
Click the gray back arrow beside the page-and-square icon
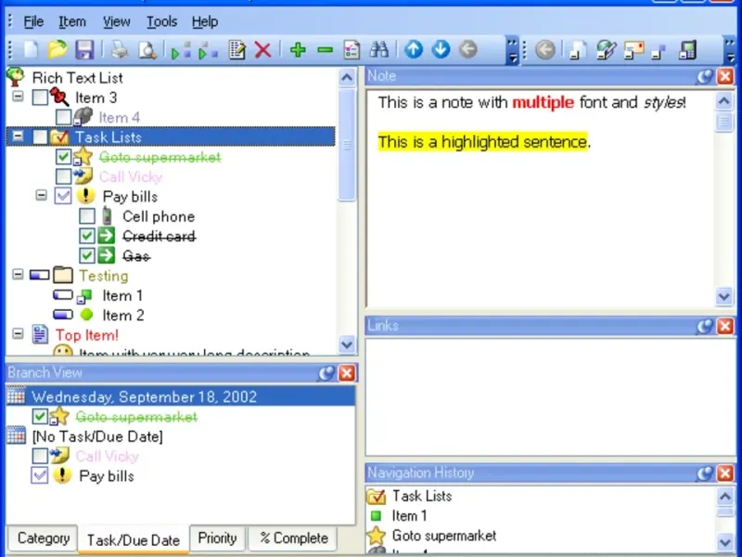tap(545, 50)
